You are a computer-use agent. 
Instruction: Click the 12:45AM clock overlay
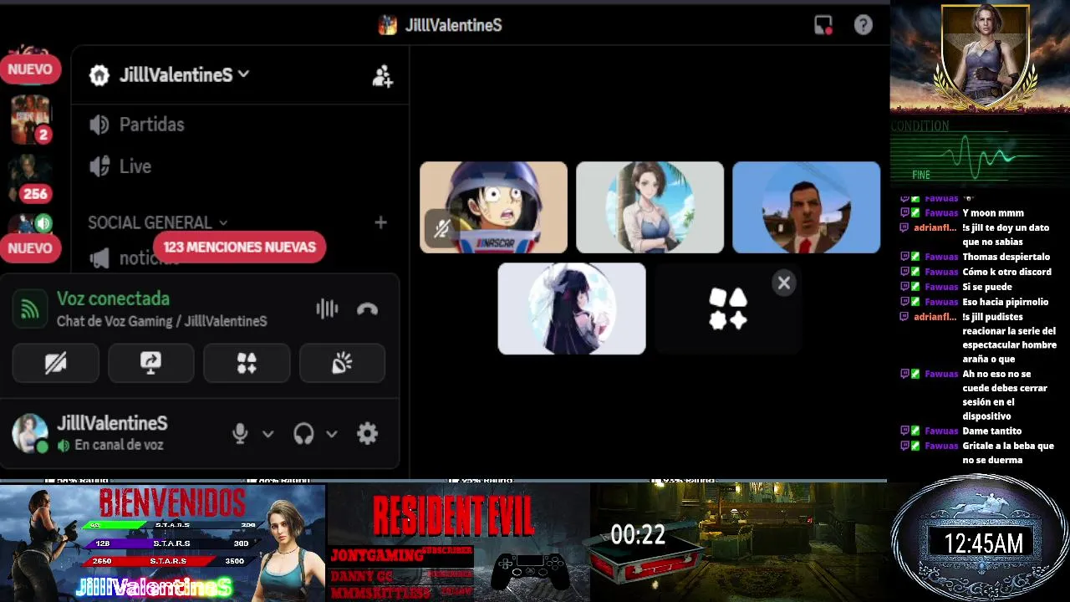pos(983,543)
